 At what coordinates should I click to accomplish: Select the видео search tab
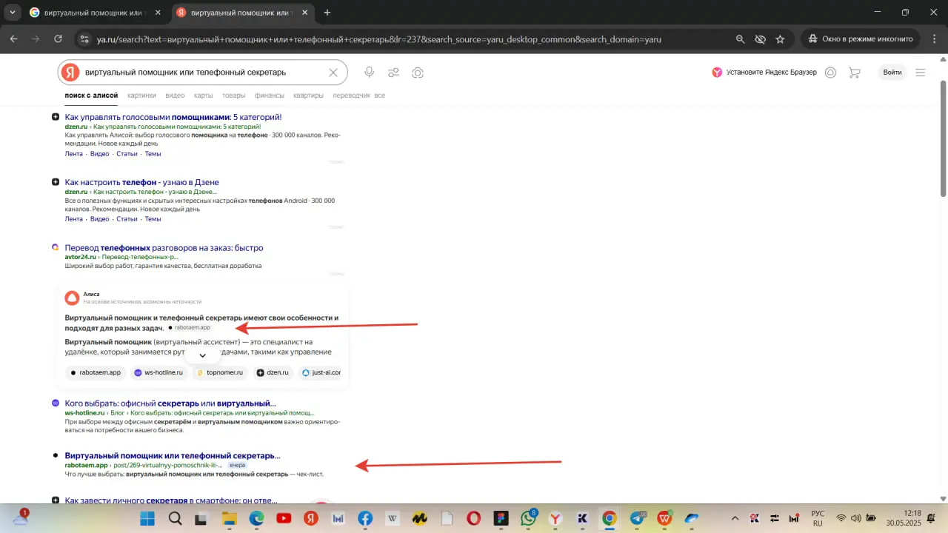(176, 95)
